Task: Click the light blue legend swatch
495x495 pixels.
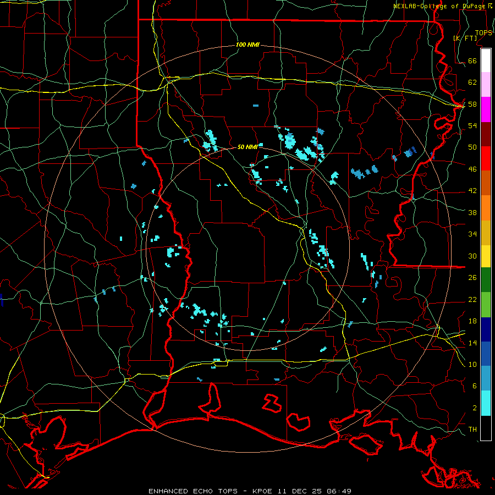Action: coord(486,378)
